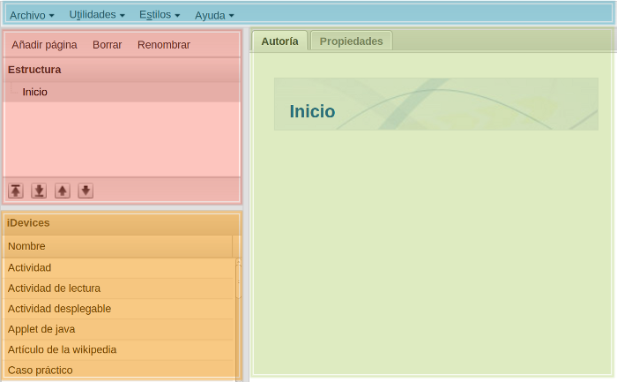Select the Inicio node in Estructura tree
617x382 pixels.
pos(35,92)
